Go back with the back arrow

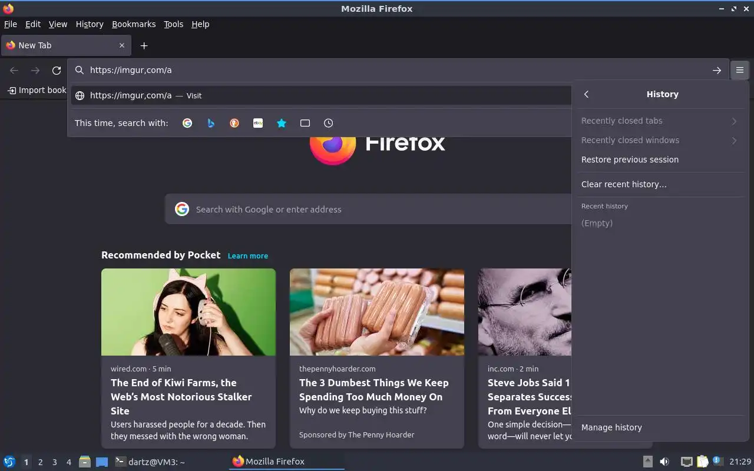pos(14,70)
